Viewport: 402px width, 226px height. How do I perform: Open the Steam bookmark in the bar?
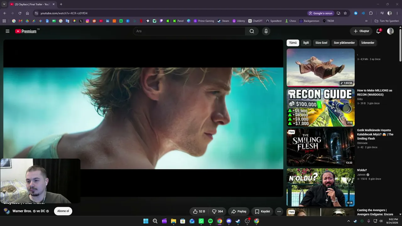(223, 21)
